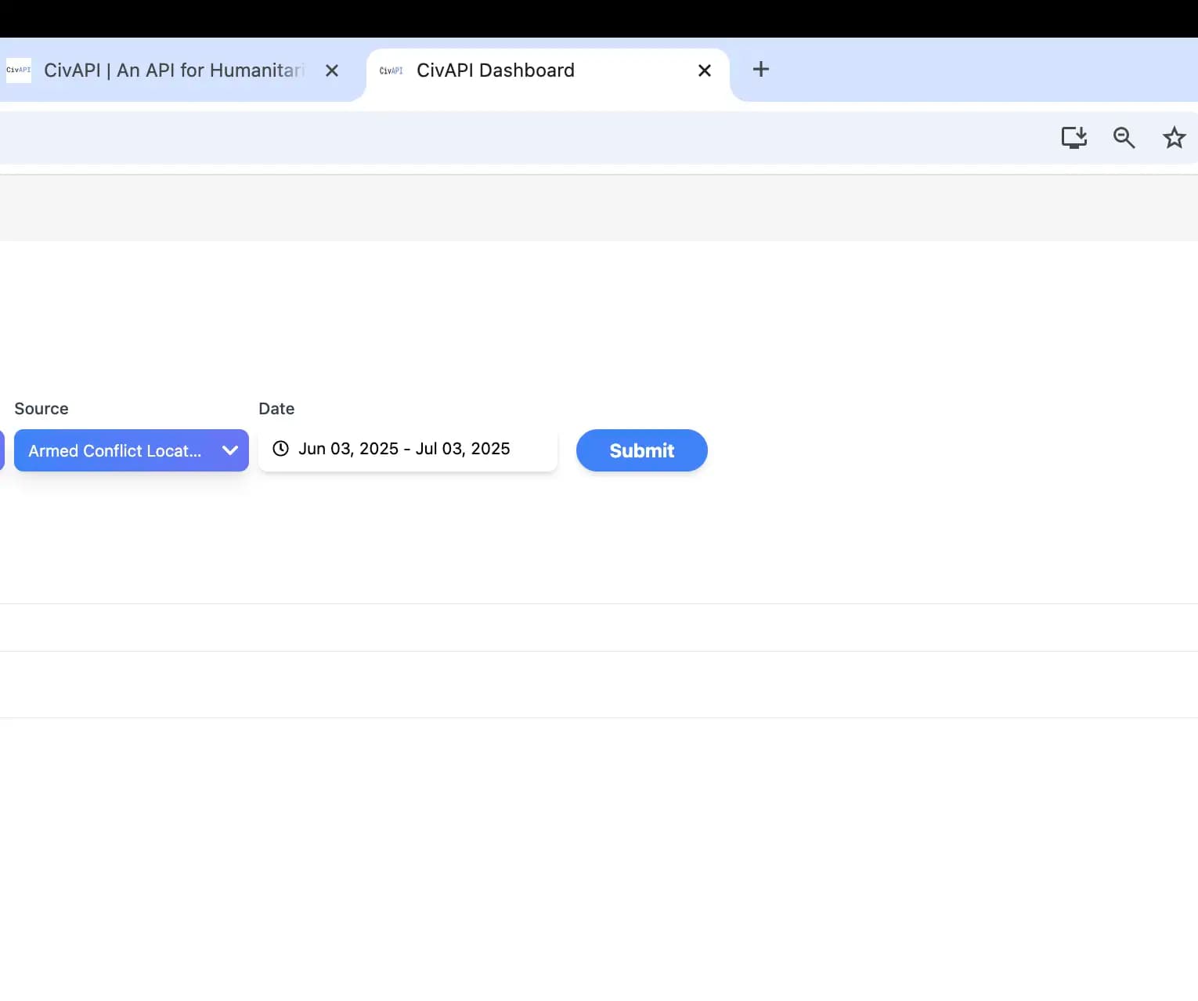Open the Armed Conflict Locat... source dropdown
This screenshot has width=1198, height=1001.
[x=115, y=450]
